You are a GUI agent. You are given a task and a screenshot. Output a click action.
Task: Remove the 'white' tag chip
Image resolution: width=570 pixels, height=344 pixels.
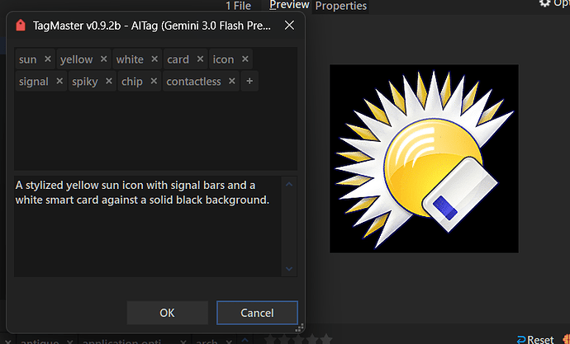point(154,59)
